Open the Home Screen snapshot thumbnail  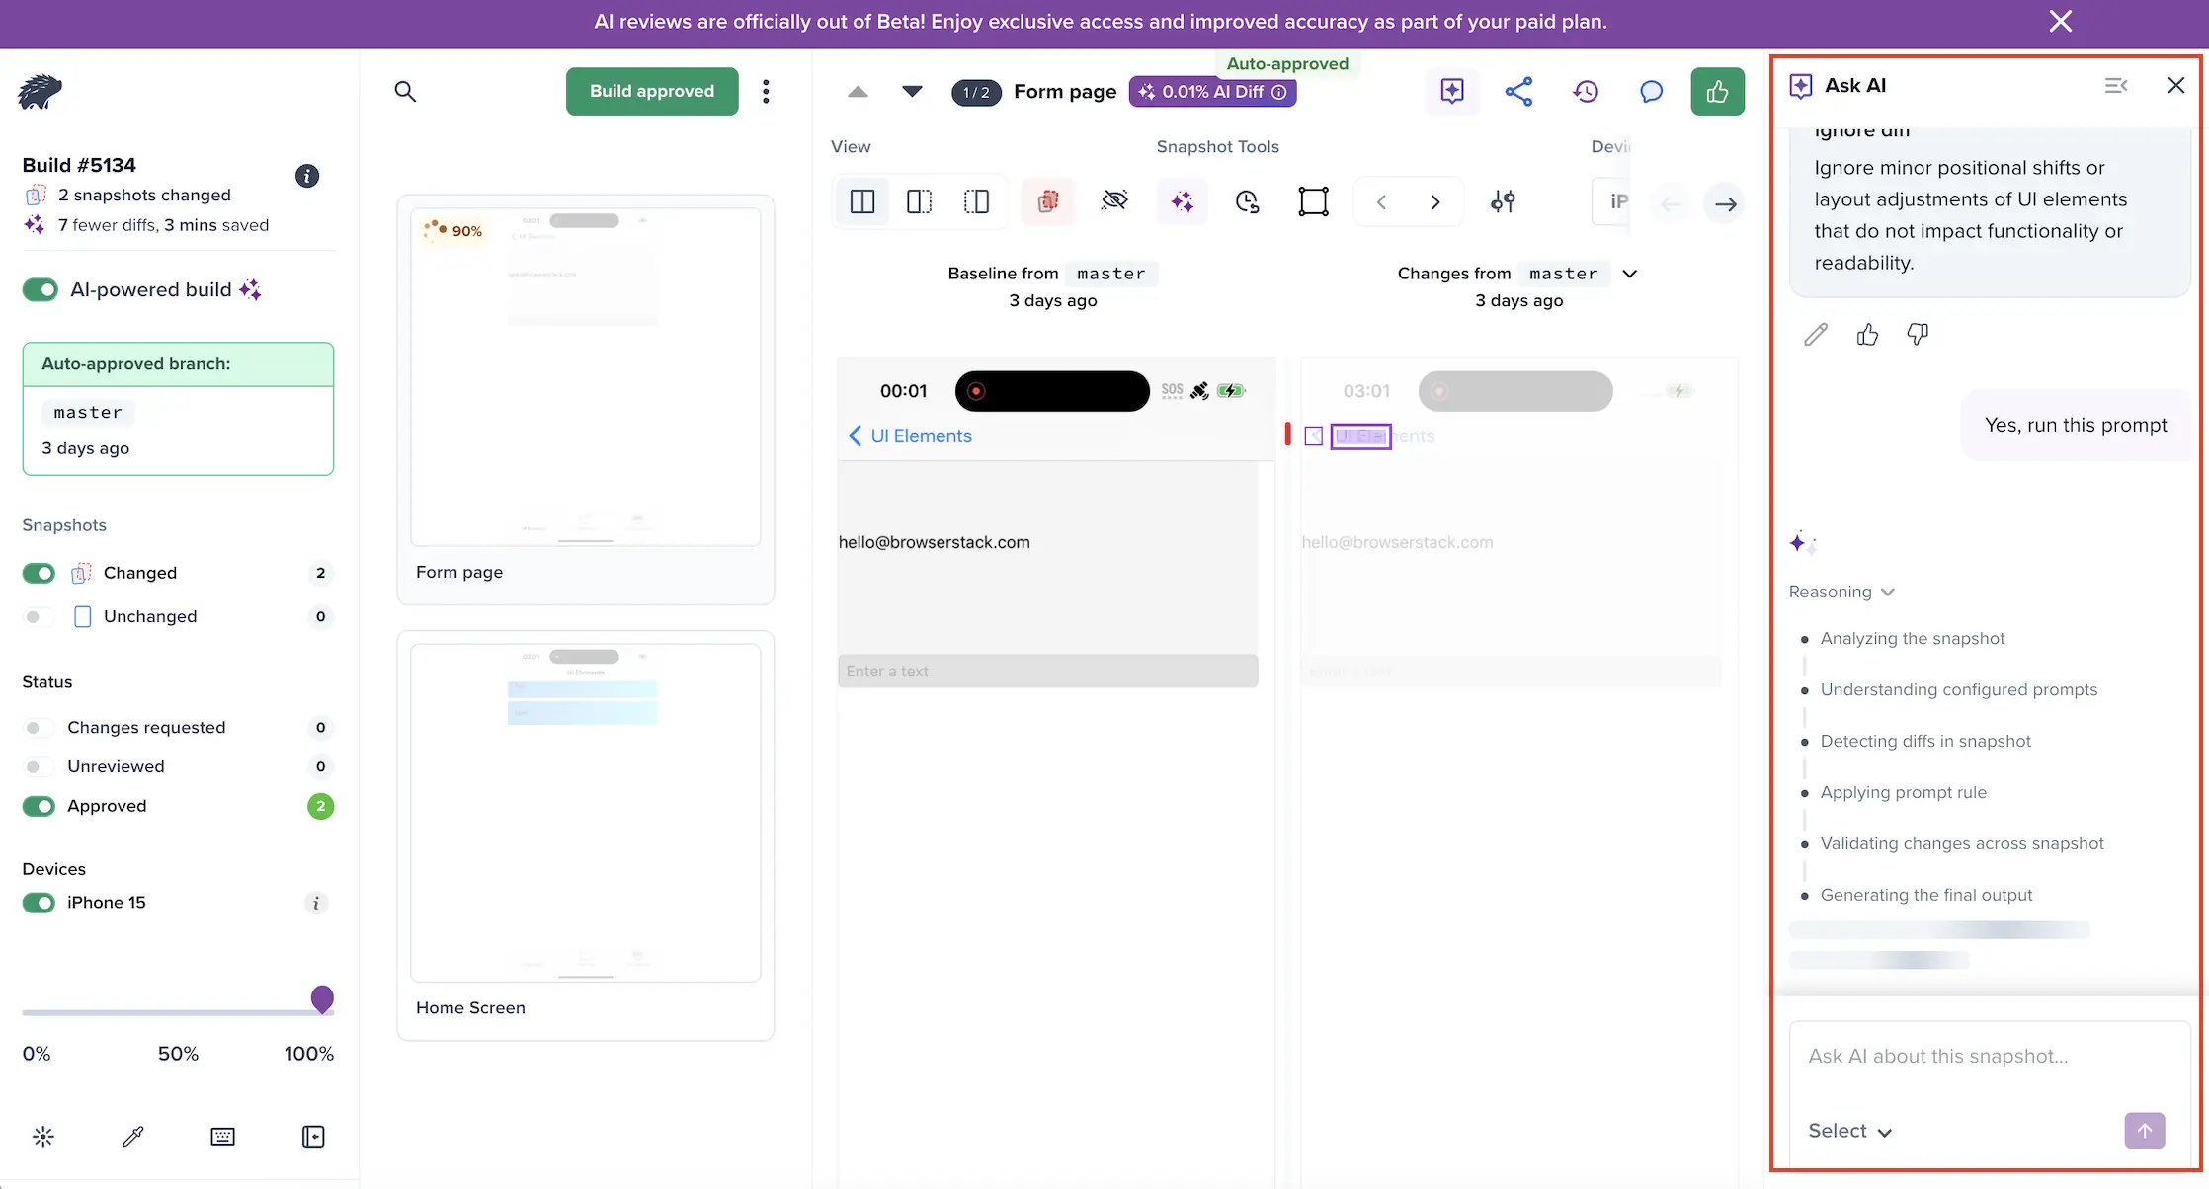pyautogui.click(x=585, y=810)
